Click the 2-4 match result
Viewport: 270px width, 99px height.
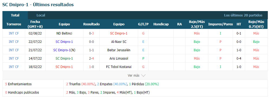[92, 58]
